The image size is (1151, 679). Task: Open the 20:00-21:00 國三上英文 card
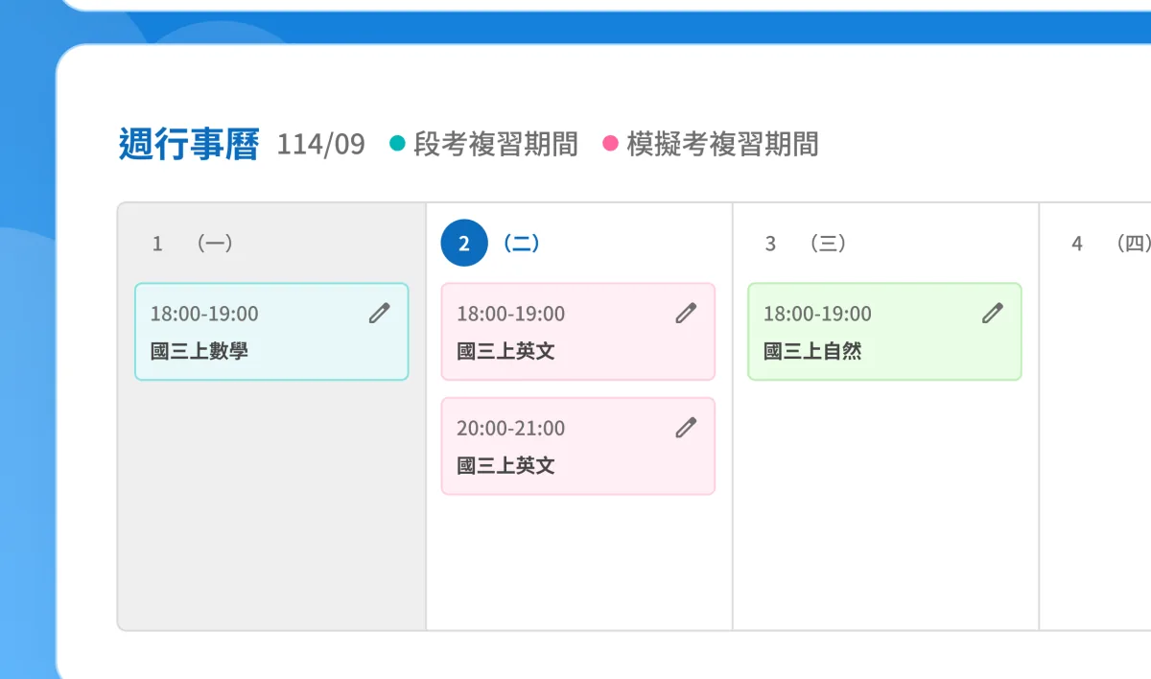[578, 446]
